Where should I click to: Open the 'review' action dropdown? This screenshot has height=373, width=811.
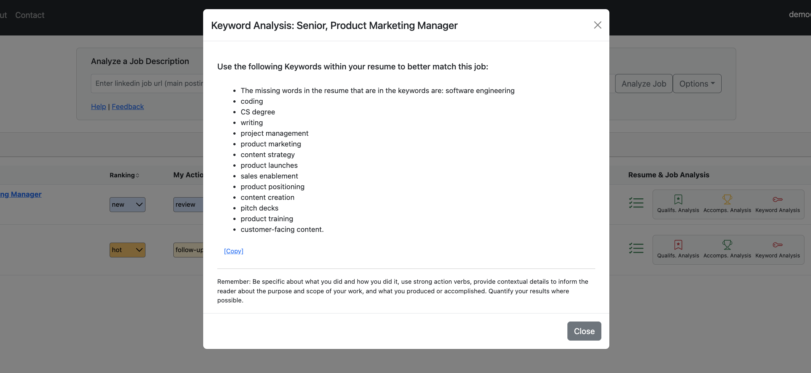[x=188, y=204]
